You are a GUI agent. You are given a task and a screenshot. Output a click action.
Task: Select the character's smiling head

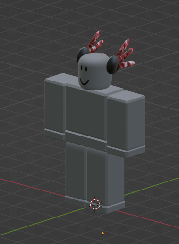(95, 72)
